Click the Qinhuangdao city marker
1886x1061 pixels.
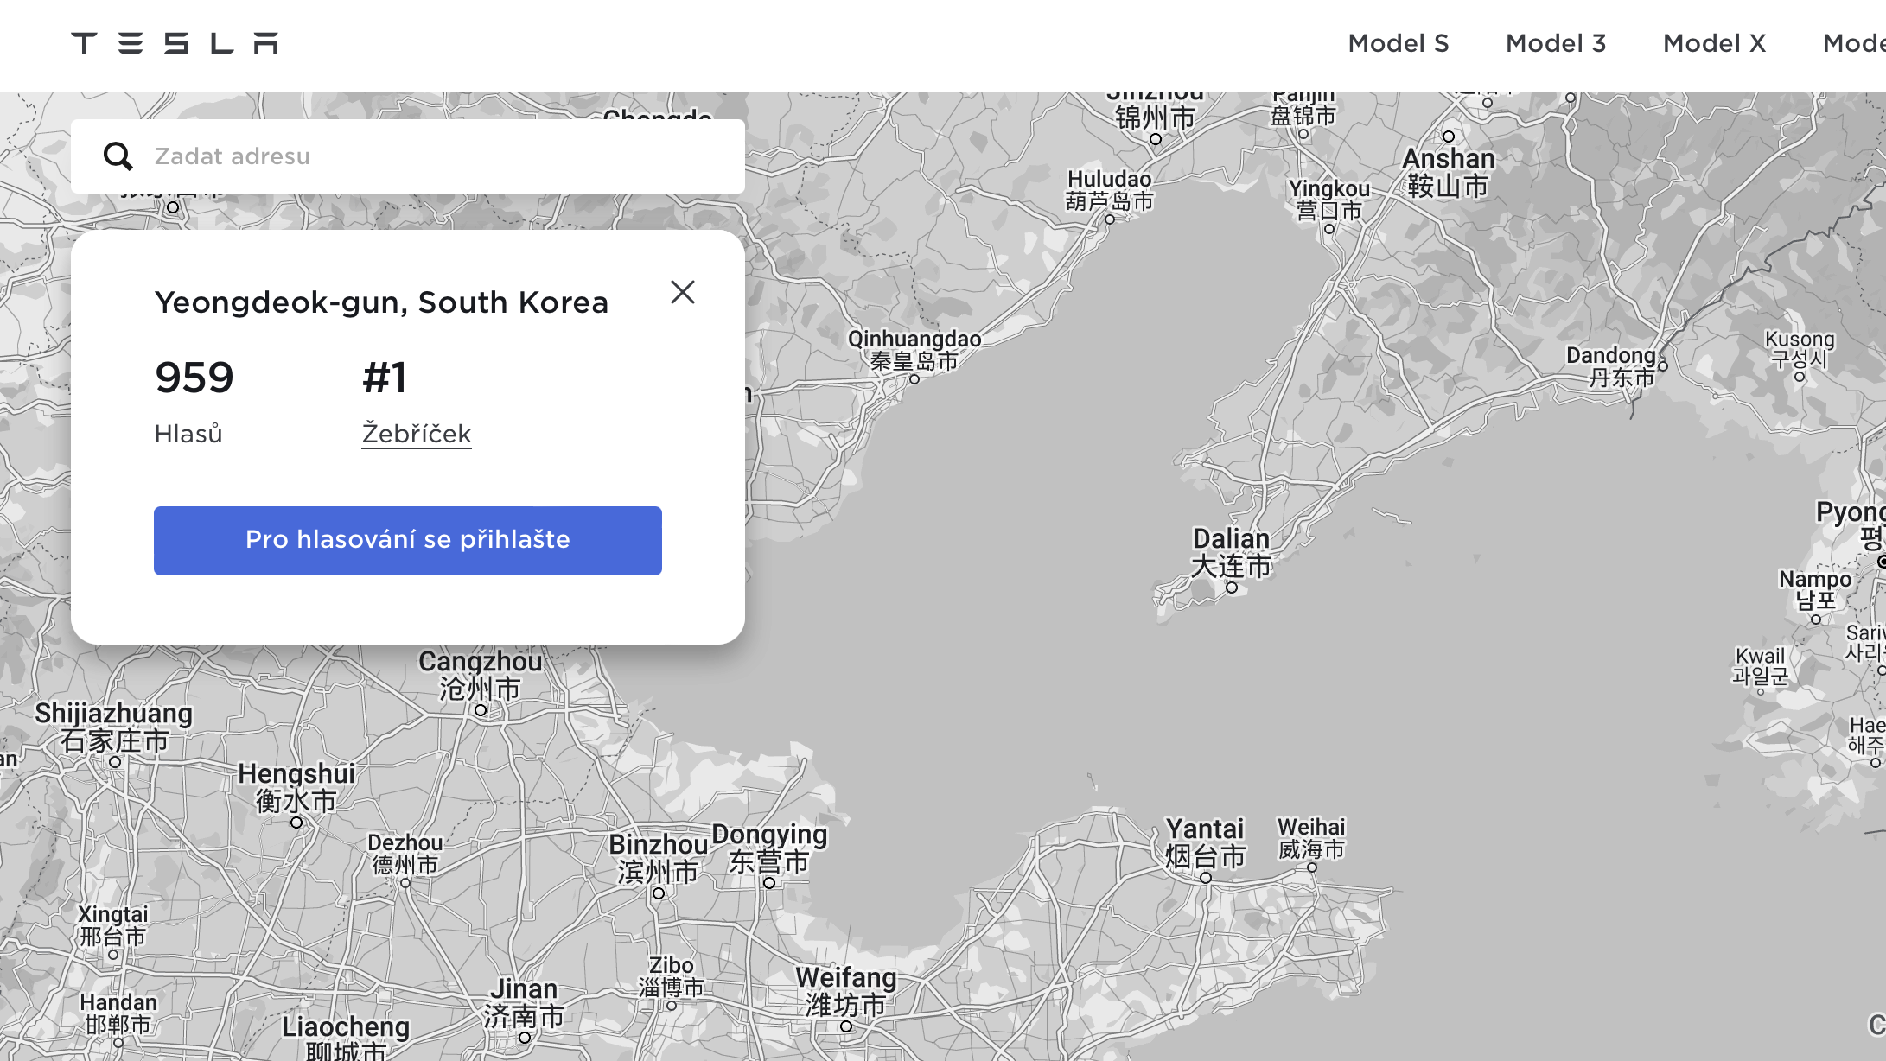(914, 378)
